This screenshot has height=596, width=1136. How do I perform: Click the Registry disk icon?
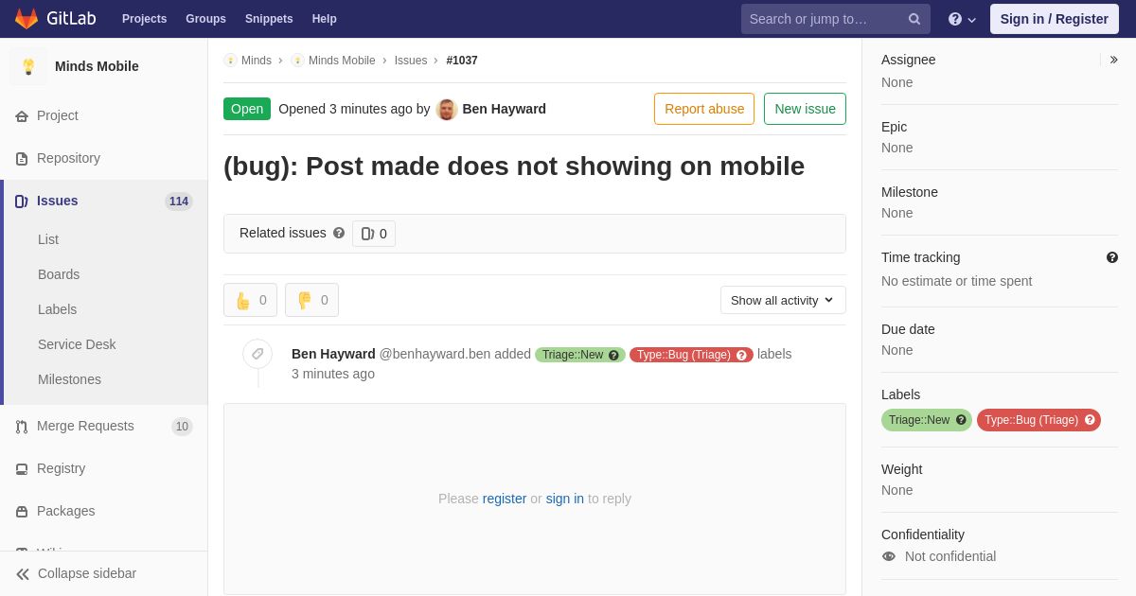point(22,469)
